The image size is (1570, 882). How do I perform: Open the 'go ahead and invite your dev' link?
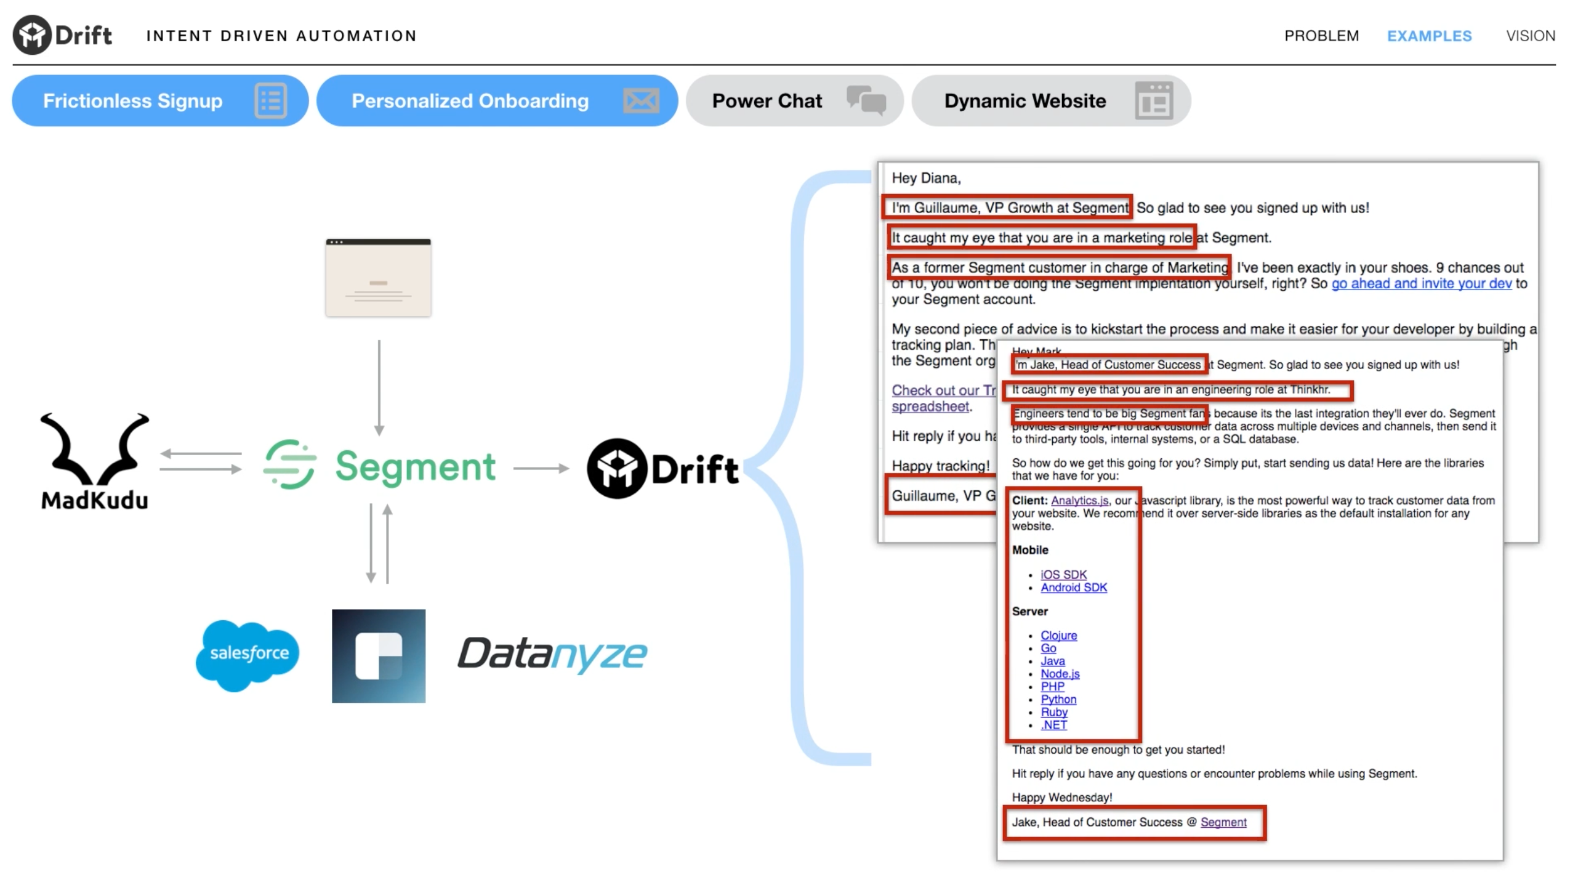pos(1420,283)
